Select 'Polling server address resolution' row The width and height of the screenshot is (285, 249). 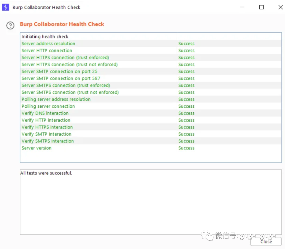click(151, 99)
